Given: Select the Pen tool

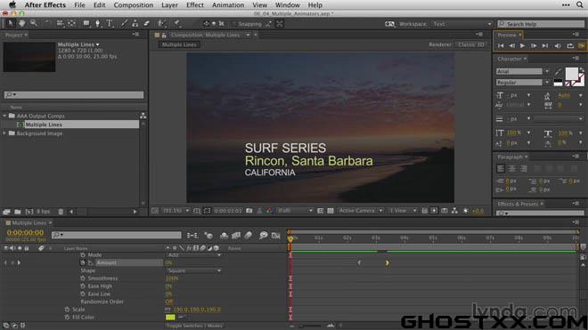Looking at the screenshot, I should coord(98,23).
